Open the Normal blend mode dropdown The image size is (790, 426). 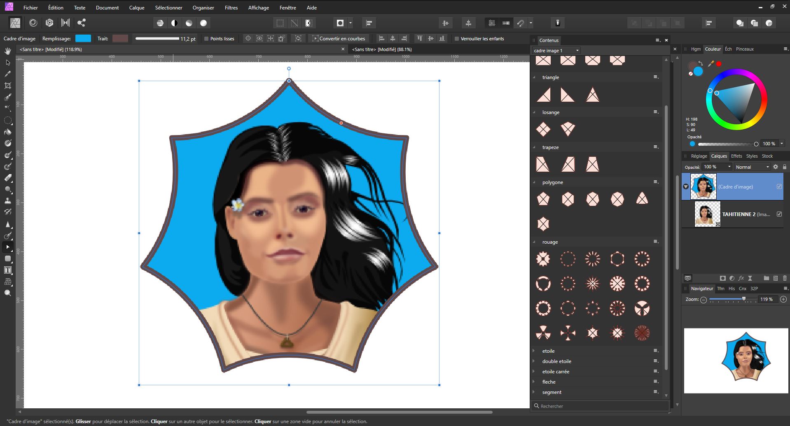[752, 167]
